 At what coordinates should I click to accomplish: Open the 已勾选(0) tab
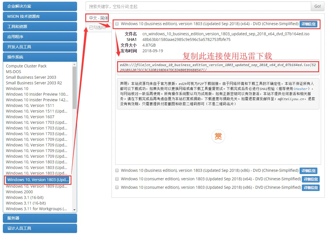97,27
